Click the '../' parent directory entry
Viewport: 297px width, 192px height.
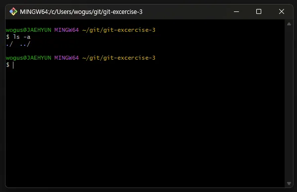point(25,44)
